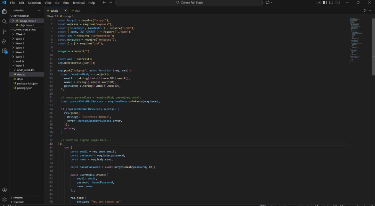Open the Explorer view in activity bar
The height and width of the screenshot is (206, 375).
(x=4, y=11)
